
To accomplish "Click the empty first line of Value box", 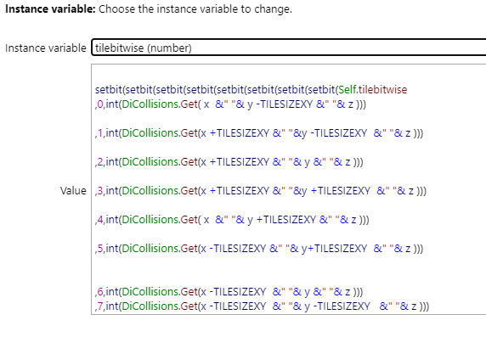I will tap(289, 75).
